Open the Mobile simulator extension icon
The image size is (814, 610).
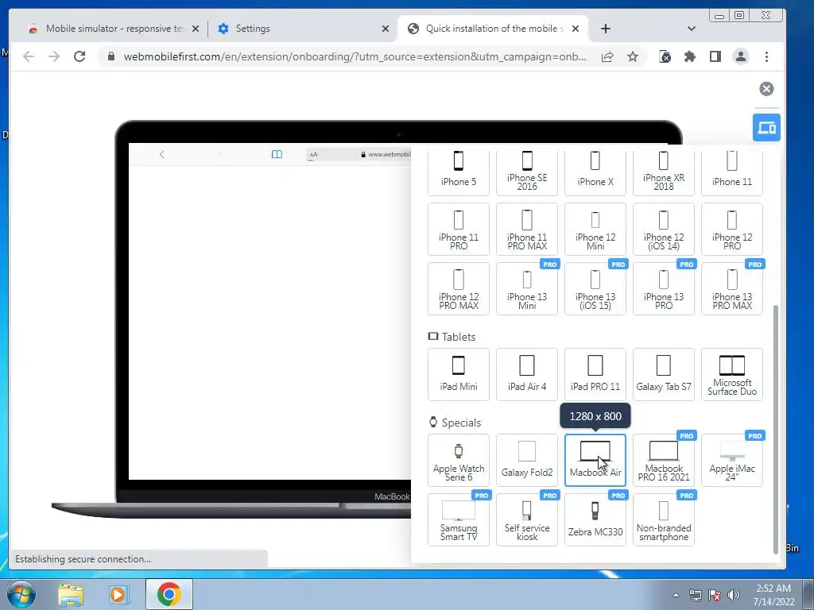coord(665,56)
